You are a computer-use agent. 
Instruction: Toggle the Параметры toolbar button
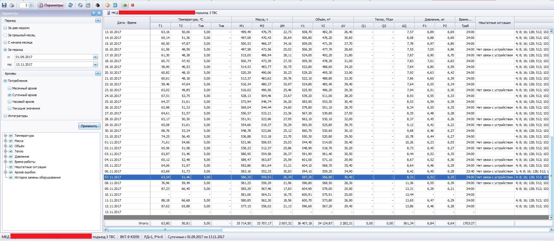51,5
